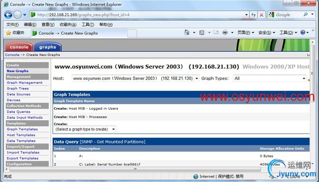
Task: Click the blue Help question icon
Action: pyautogui.click(x=303, y=32)
